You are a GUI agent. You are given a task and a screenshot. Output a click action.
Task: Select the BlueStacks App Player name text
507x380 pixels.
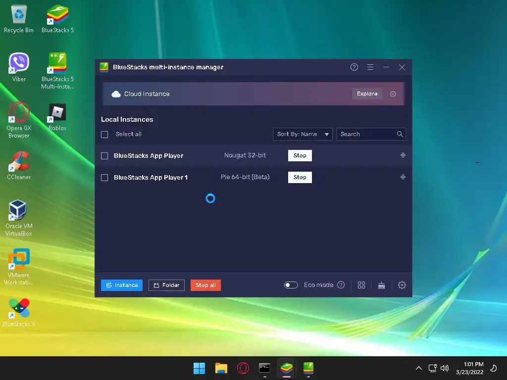coord(149,156)
